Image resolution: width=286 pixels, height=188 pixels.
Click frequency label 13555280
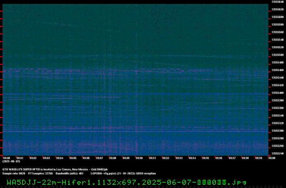(278, 138)
